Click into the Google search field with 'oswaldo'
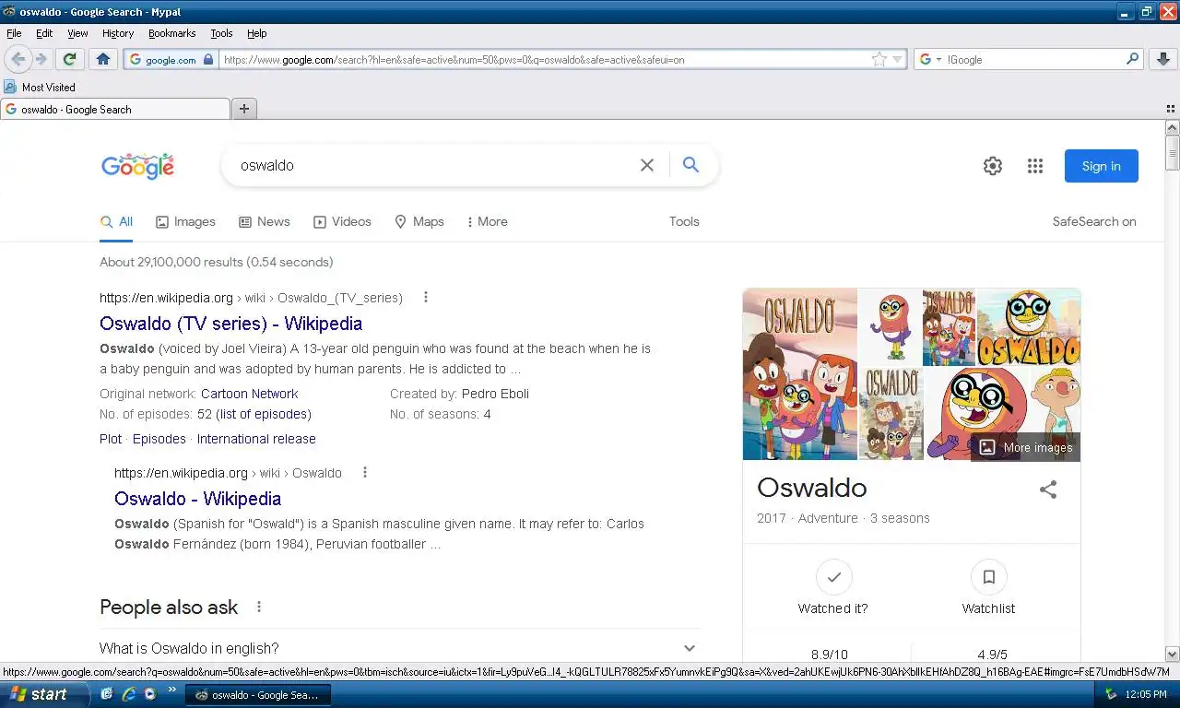The height and width of the screenshot is (708, 1180). coord(433,165)
